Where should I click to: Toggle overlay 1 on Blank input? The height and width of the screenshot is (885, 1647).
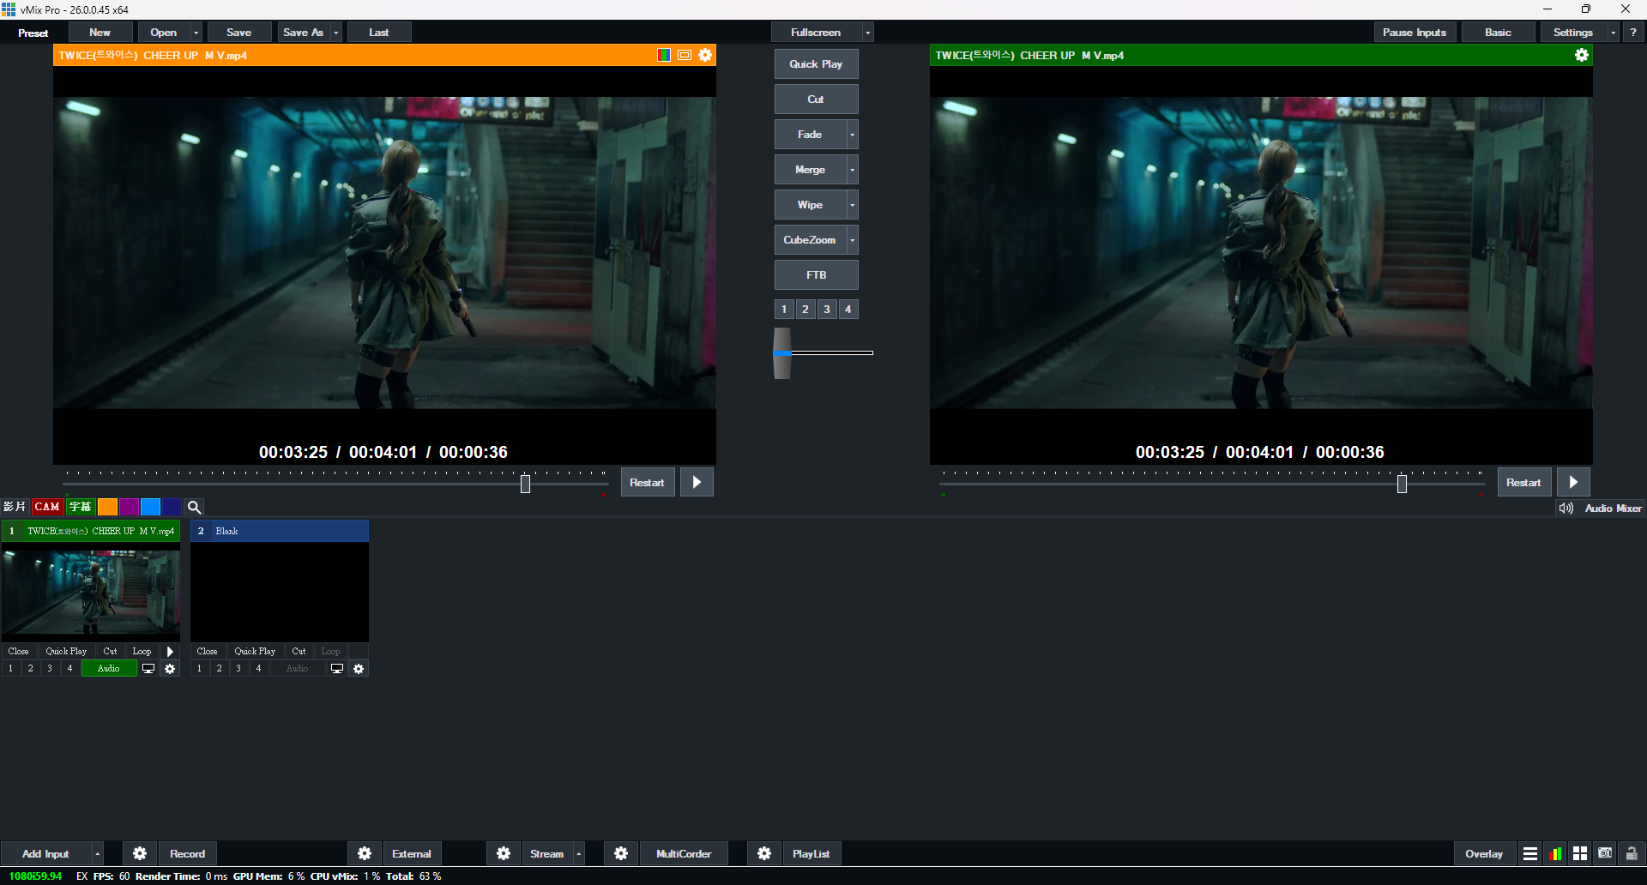click(199, 669)
